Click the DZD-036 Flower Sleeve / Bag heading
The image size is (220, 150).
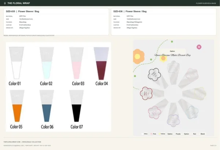(130, 11)
